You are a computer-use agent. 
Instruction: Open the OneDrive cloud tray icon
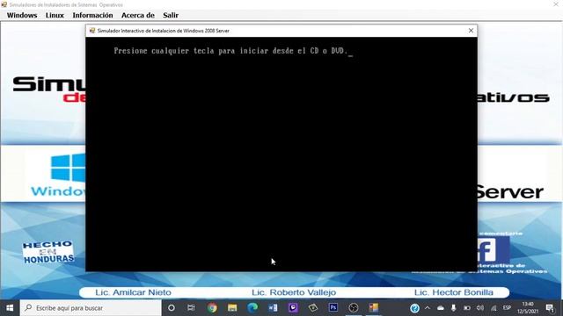(441, 308)
